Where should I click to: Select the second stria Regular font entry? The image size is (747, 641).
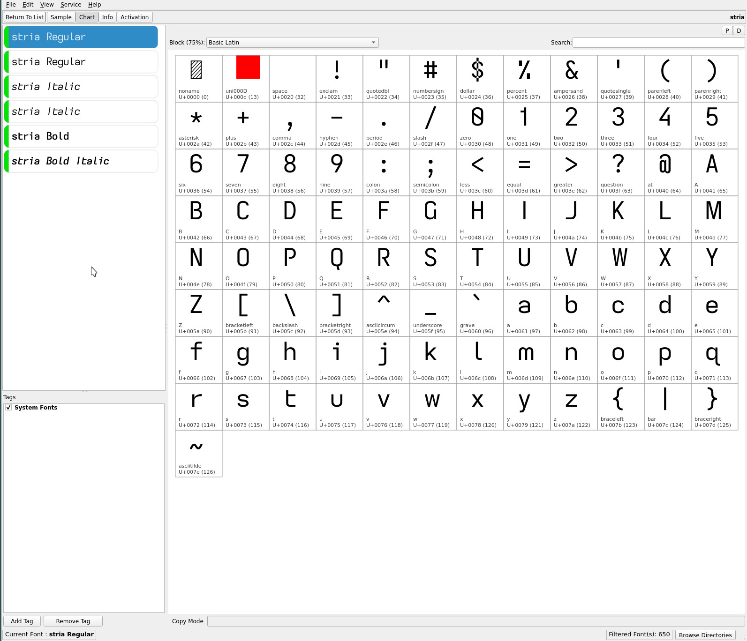pyautogui.click(x=81, y=62)
